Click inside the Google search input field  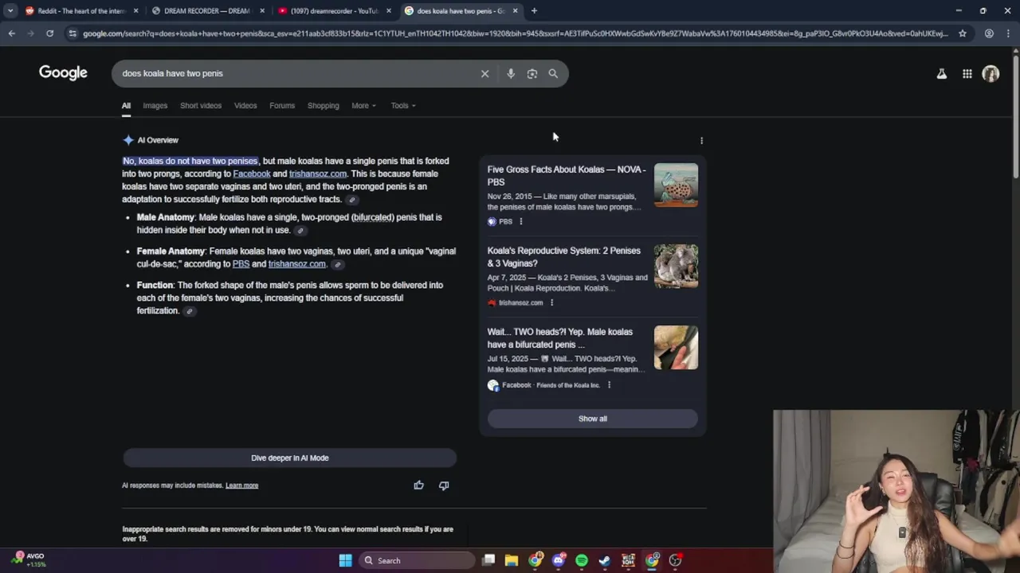pyautogui.click(x=295, y=73)
